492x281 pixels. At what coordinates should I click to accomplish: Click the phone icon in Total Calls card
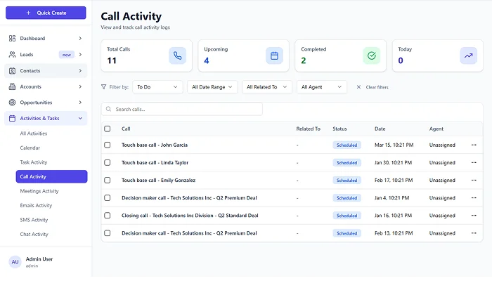[178, 55]
